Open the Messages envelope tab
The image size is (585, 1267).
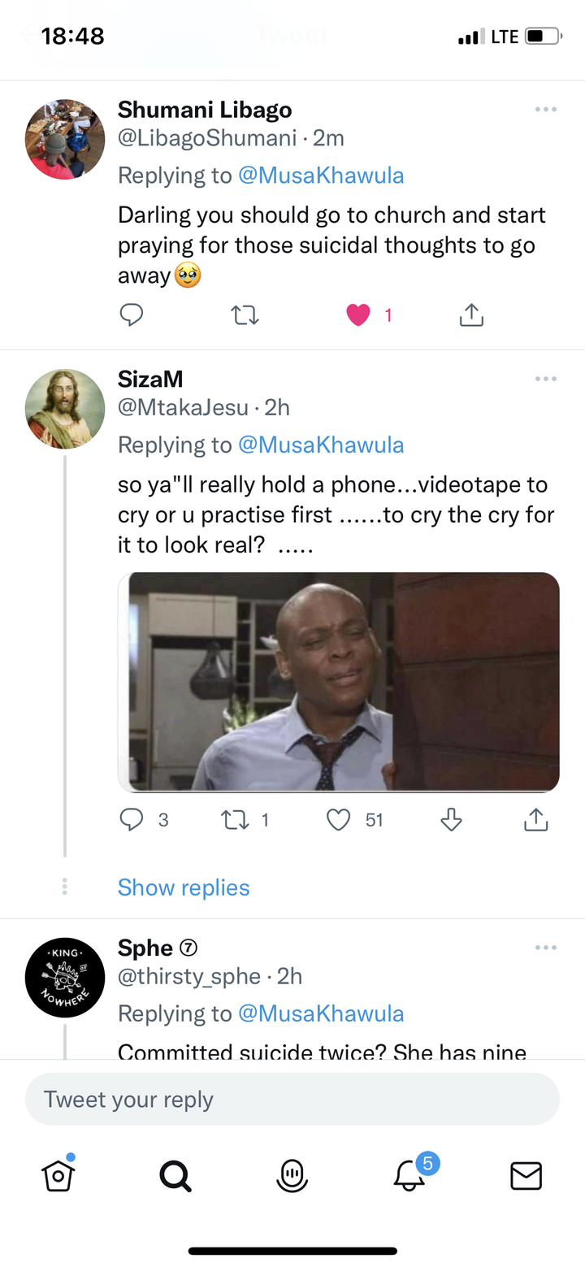pos(526,1175)
